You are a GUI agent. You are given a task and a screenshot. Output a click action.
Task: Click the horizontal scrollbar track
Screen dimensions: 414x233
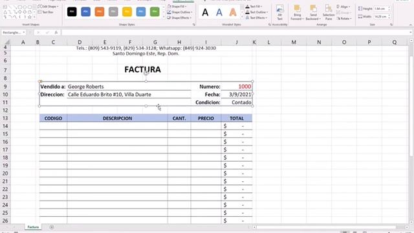(x=326, y=227)
